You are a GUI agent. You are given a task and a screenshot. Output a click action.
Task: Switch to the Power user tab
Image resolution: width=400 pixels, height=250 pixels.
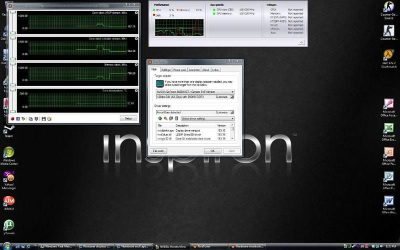(x=179, y=69)
